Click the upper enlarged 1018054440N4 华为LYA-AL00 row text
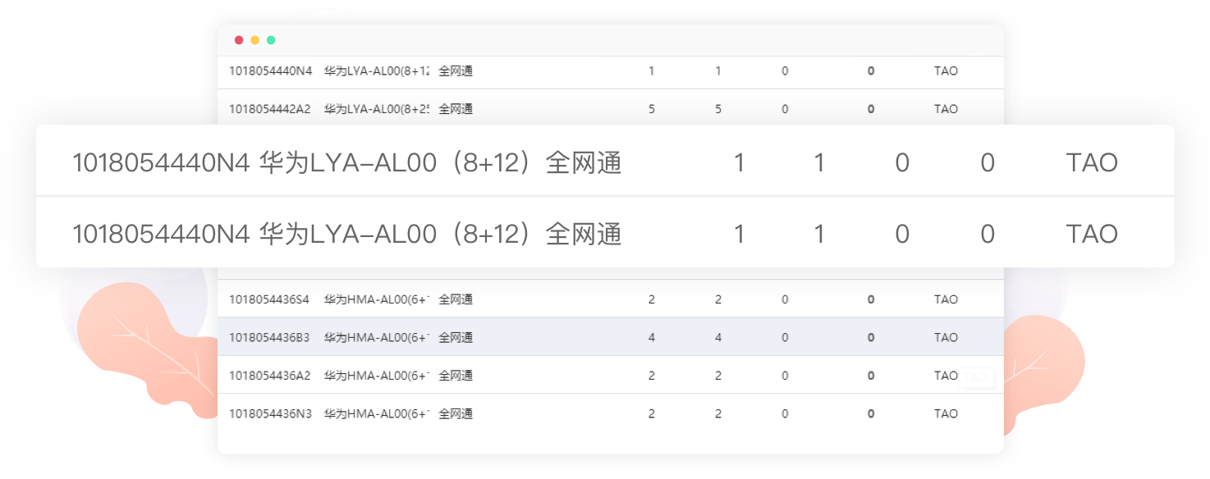Screen dimensions: 1210x479 [x=347, y=163]
